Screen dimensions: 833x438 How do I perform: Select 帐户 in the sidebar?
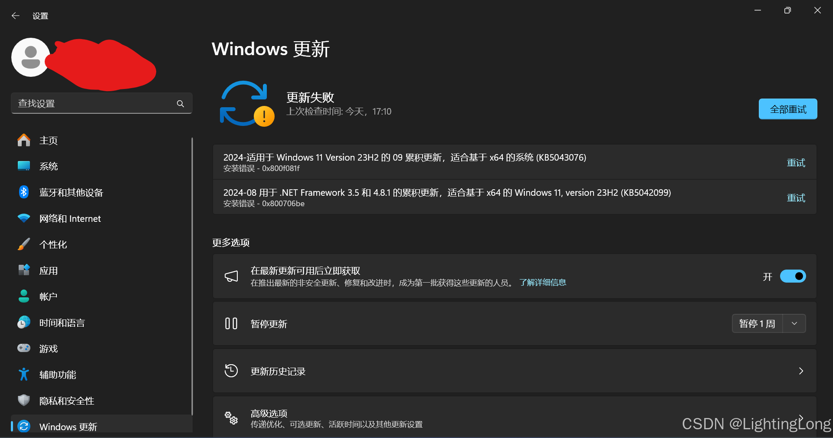pos(102,296)
